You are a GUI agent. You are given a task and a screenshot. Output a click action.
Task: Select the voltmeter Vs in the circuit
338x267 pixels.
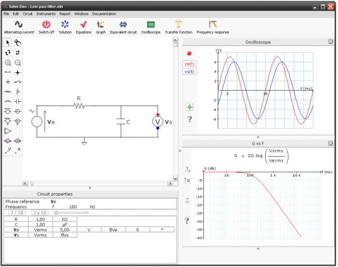point(158,122)
